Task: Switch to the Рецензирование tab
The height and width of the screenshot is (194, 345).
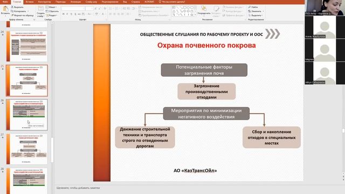Action: click(110, 2)
